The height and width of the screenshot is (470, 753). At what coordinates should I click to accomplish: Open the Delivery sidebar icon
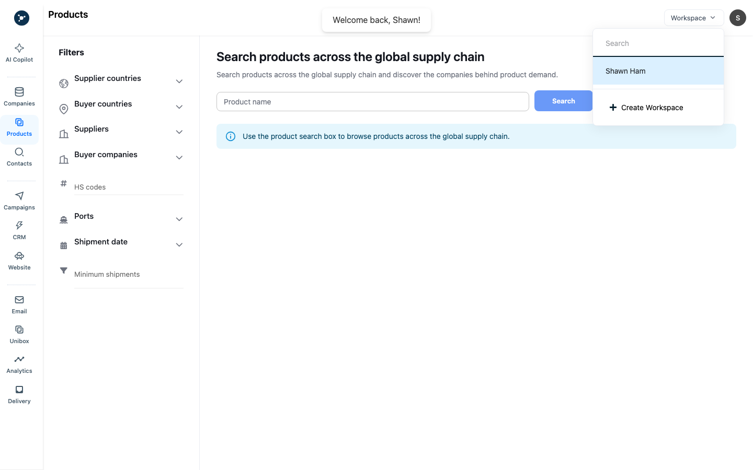(x=19, y=394)
